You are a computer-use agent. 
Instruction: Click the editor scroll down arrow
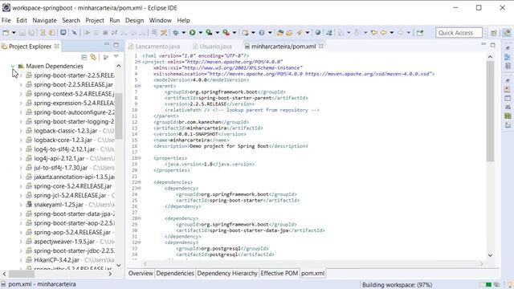490,255
